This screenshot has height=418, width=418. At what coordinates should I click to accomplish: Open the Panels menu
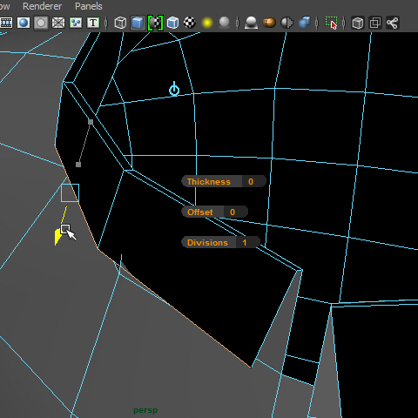89,6
